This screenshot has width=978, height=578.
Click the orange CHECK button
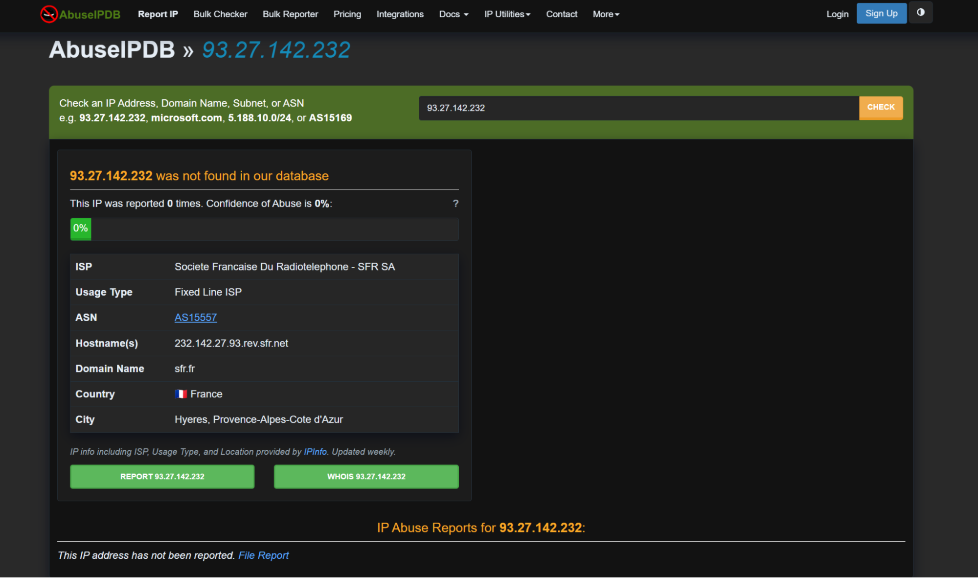[x=881, y=108]
